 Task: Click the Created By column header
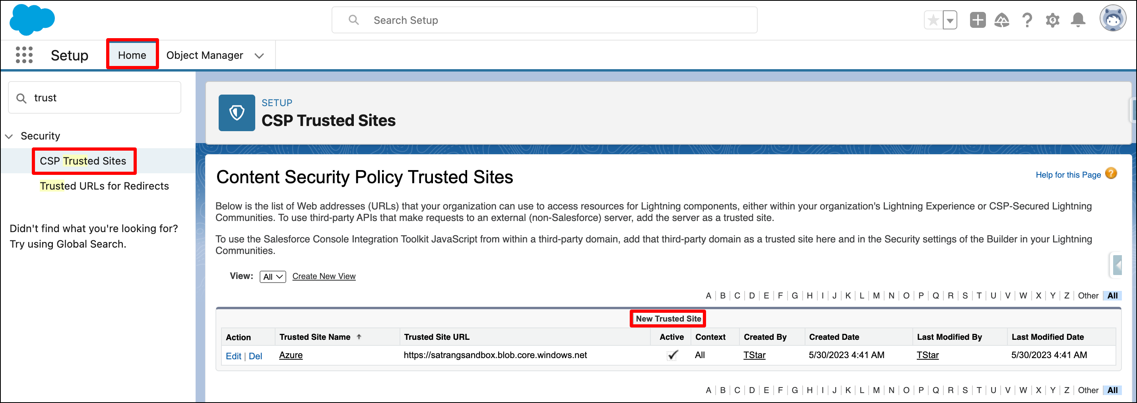[x=765, y=337]
